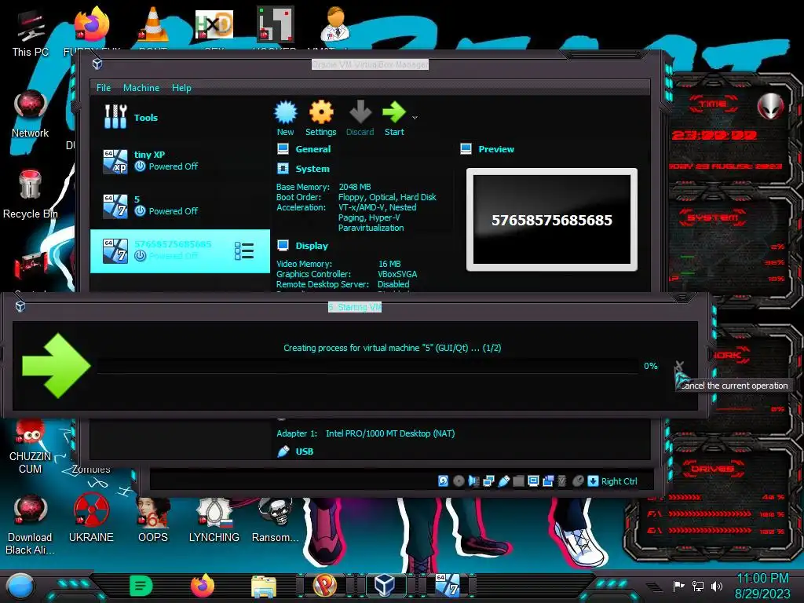Viewport: 804px width, 603px height.
Task: Click the hard disk activity status icon
Action: pos(444,481)
